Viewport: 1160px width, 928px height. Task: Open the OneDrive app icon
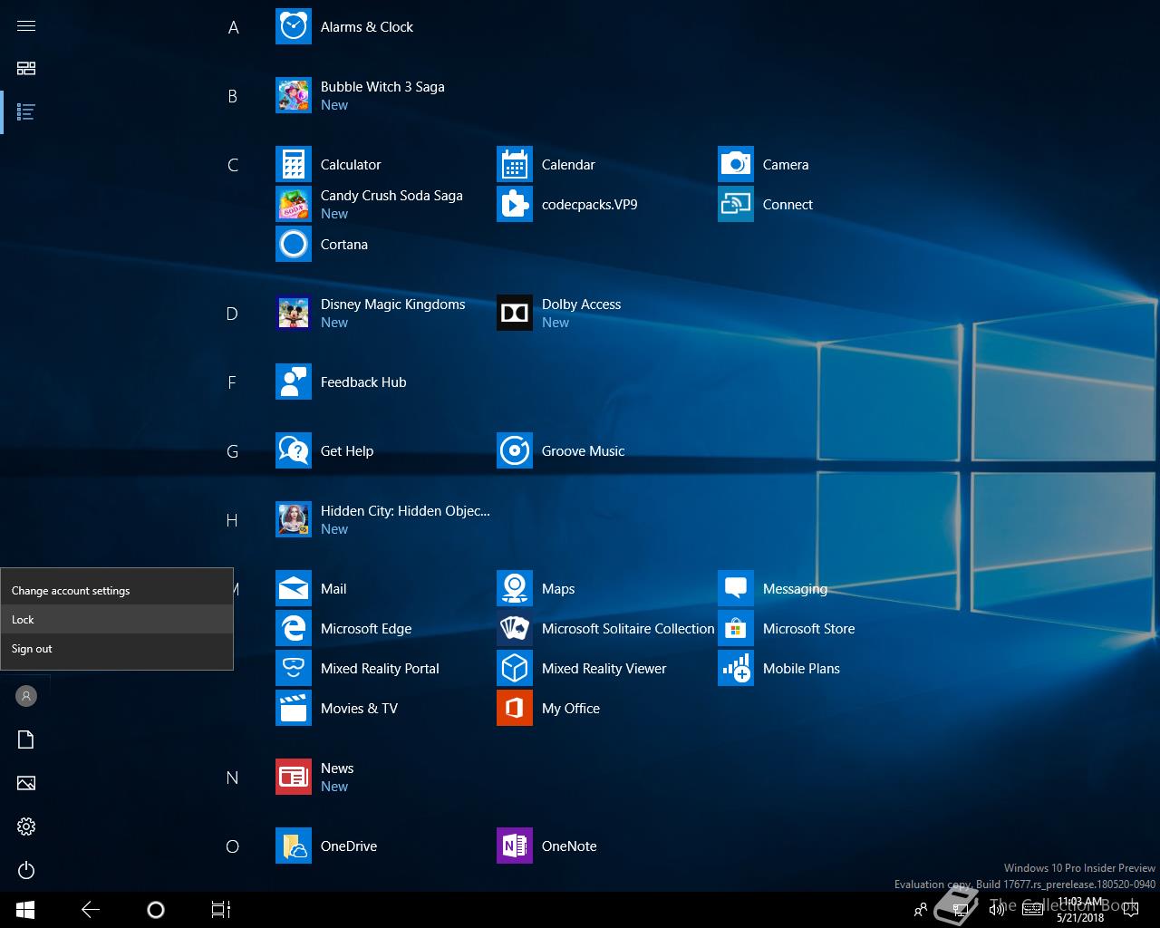294,846
